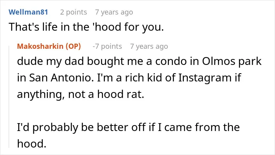Open Wellman81's comment timestamp '7 years ago'

(x=114, y=12)
